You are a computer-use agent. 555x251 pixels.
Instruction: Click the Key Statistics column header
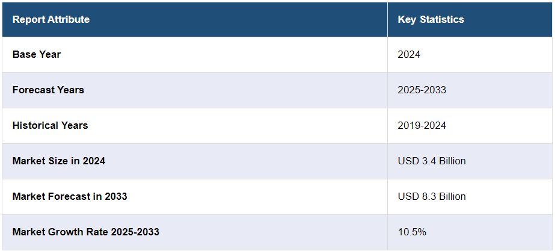point(431,19)
